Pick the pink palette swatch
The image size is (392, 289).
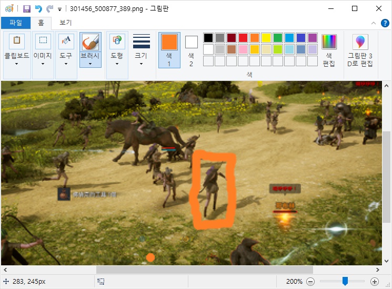[243, 49]
